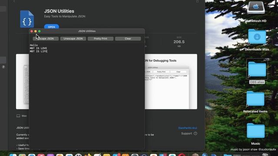This screenshot has width=278, height=156.
Task: Click the "Macintosh HD" label text
Action: point(256,21)
